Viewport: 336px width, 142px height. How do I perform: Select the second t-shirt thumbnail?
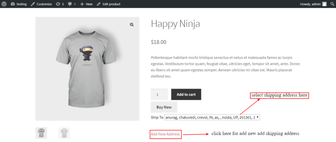coord(64,133)
